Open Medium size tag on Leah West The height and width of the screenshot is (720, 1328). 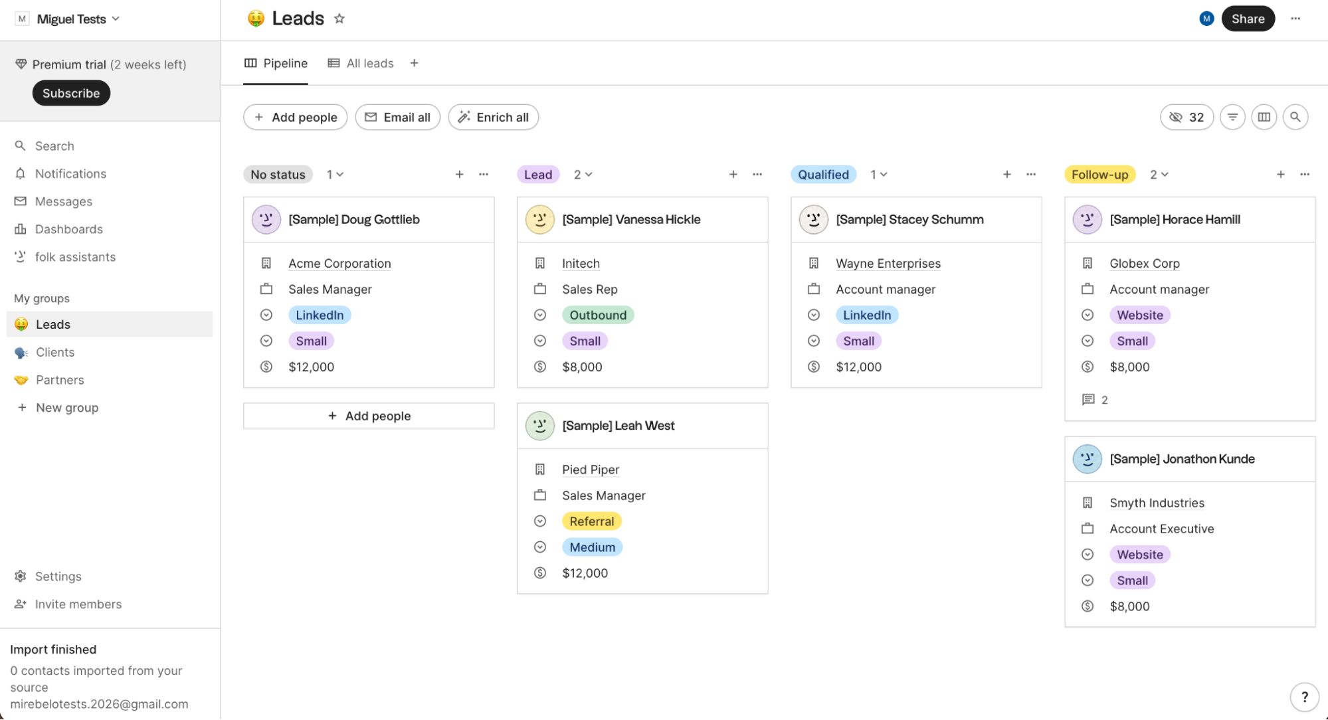coord(592,547)
